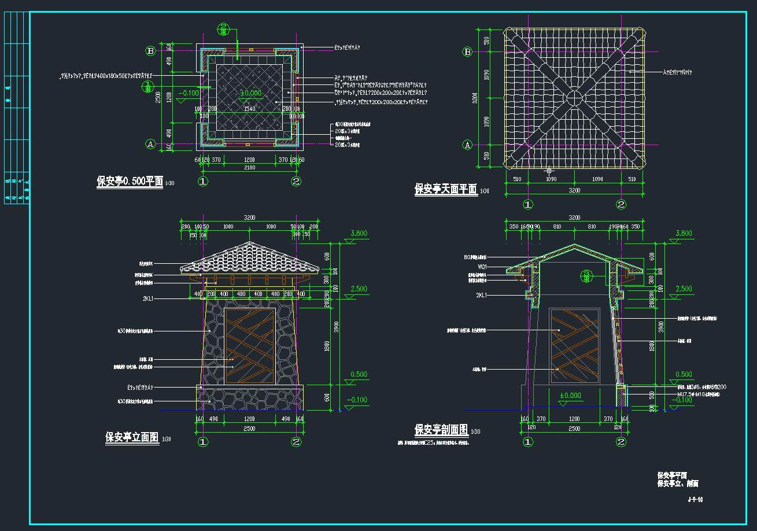Click the 2.500 elevation marker beside the section drawing
This screenshot has height=531, width=757.
(683, 289)
